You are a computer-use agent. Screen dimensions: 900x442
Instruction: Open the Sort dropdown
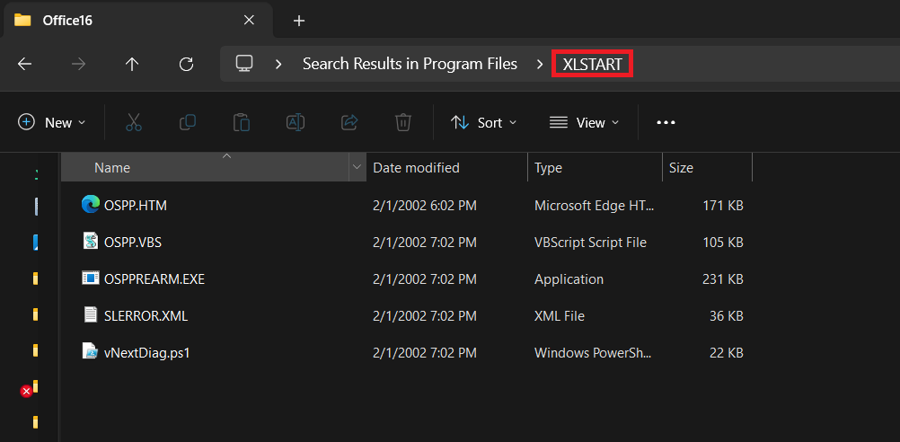tap(483, 122)
